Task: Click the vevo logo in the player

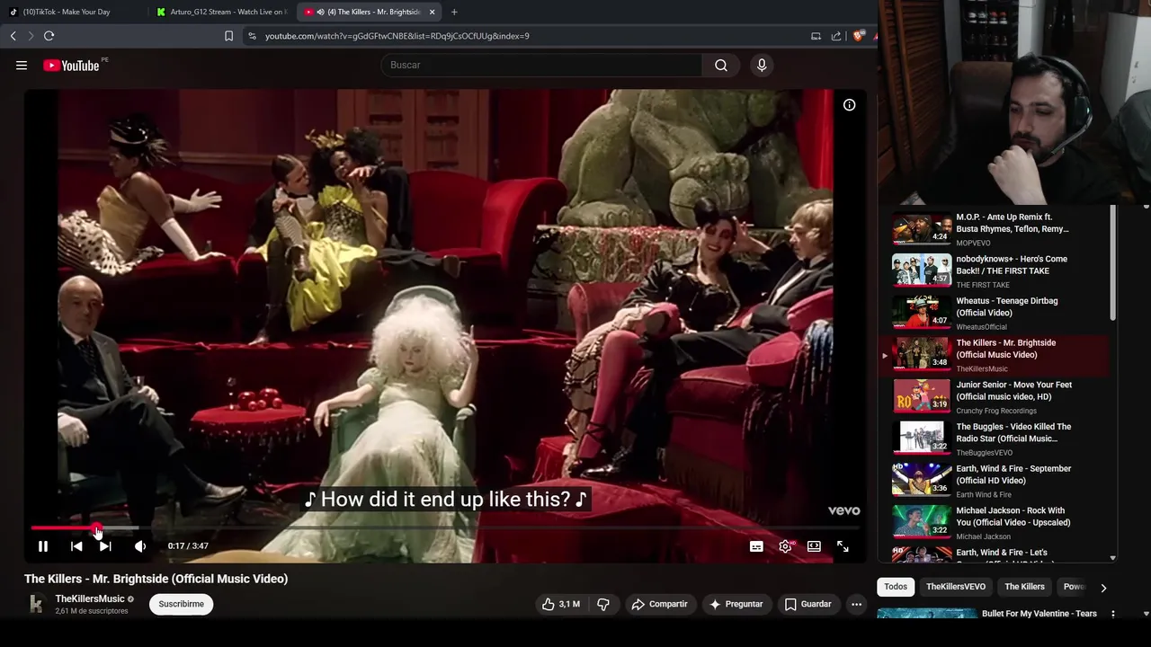Action: (843, 510)
